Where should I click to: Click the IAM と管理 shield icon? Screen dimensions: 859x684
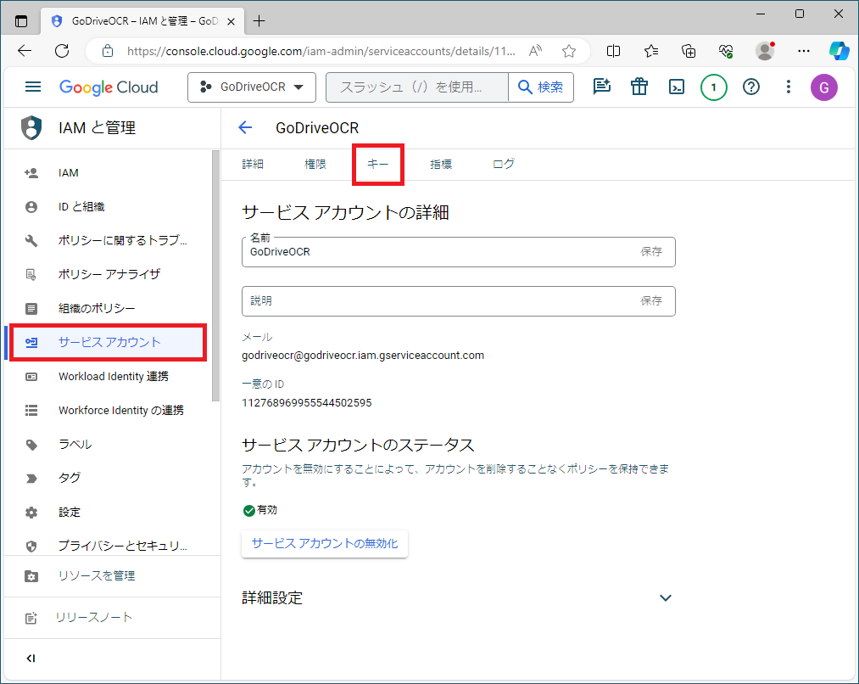(x=31, y=127)
